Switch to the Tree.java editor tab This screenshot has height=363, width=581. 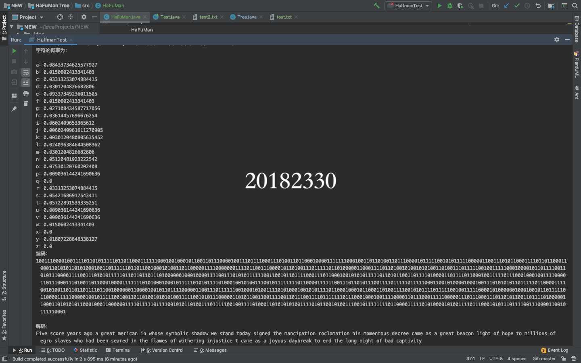pos(247,17)
